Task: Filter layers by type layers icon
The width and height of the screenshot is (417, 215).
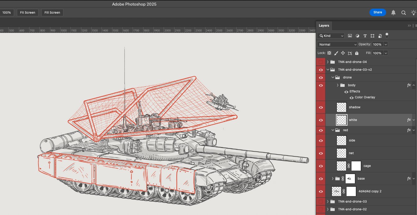Action: (365, 36)
